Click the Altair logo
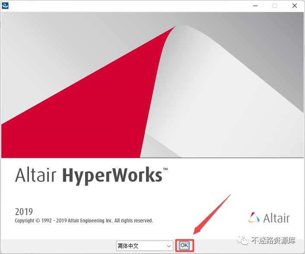 coord(269,218)
